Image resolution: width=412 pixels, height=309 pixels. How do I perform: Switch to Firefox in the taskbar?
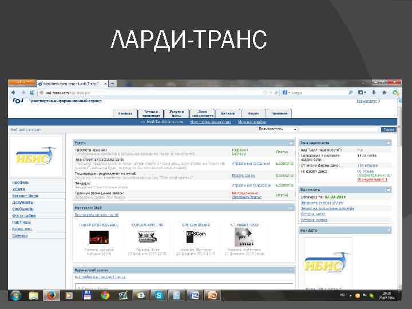click(51, 296)
